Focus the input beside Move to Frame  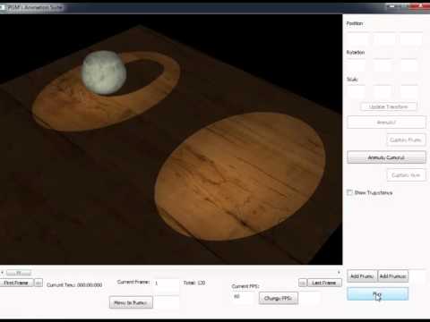tap(168, 301)
